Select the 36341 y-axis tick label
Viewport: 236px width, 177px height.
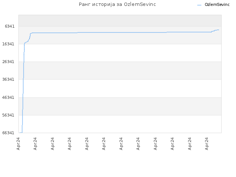coord(8,79)
